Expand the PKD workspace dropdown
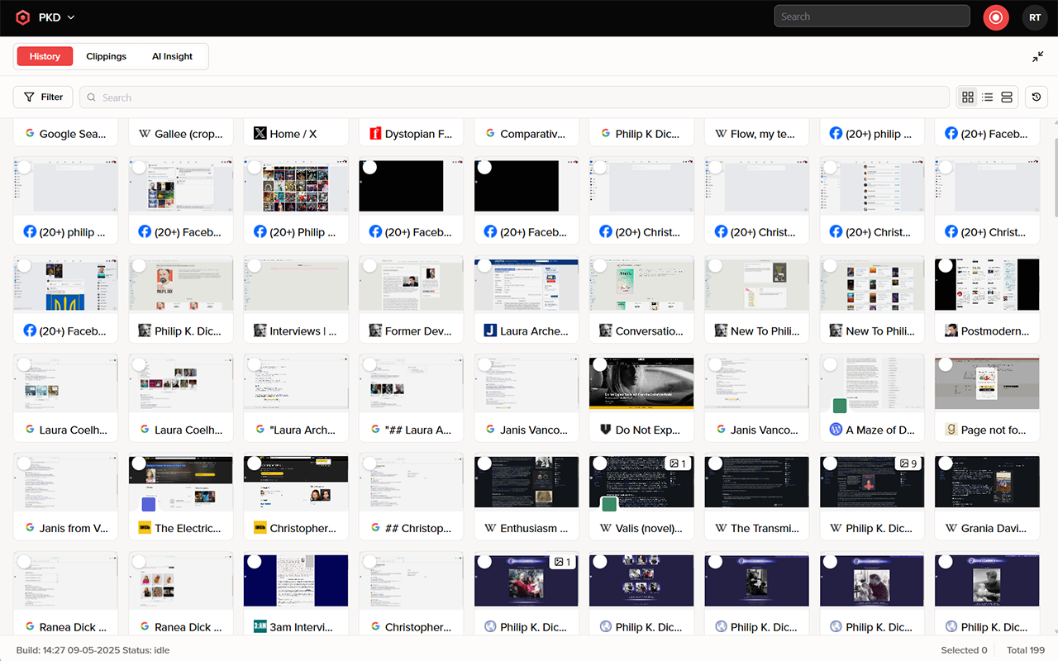 [x=69, y=17]
